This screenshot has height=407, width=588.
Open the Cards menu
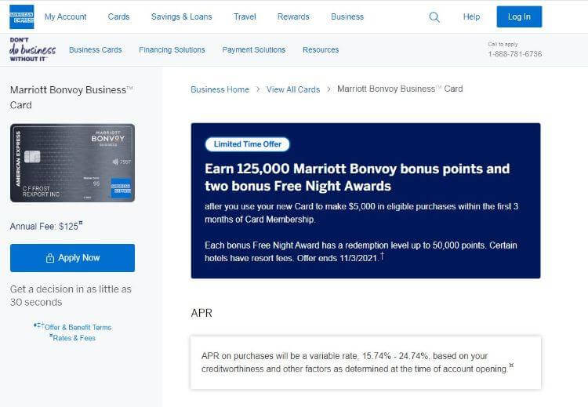(118, 16)
